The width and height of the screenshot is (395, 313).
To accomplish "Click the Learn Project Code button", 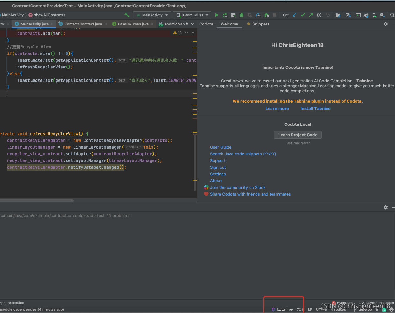I will point(297,134).
